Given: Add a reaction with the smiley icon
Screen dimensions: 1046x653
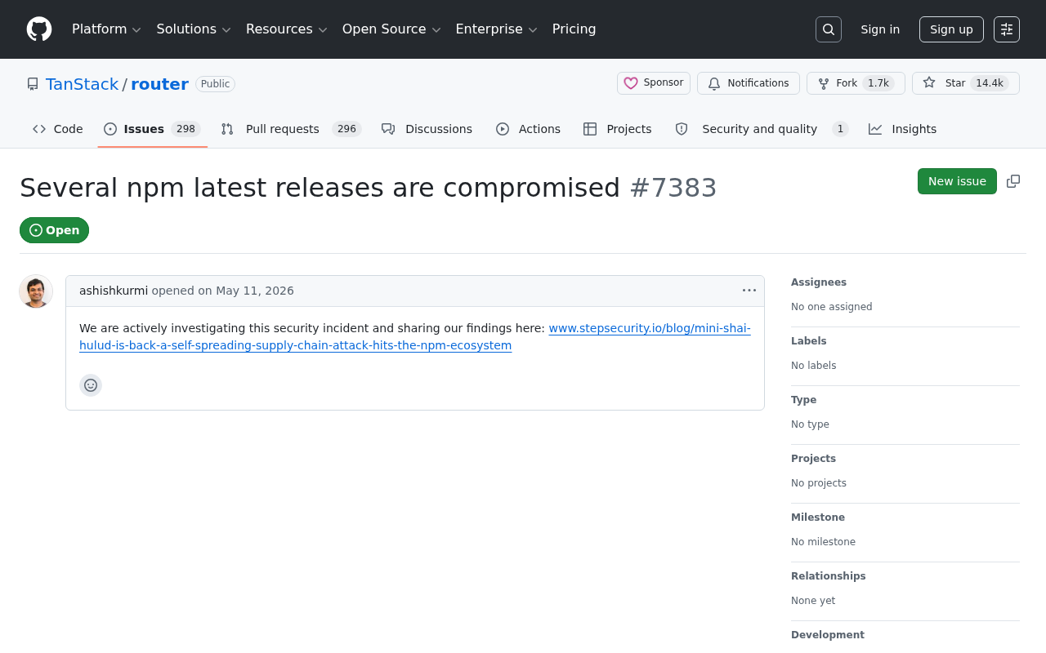Looking at the screenshot, I should (91, 385).
